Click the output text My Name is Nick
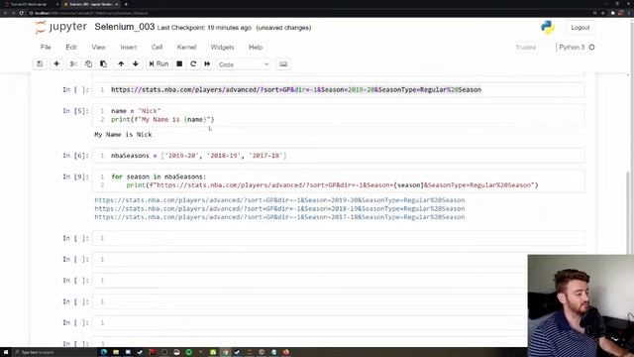This screenshot has height=357, width=634. 123,135
